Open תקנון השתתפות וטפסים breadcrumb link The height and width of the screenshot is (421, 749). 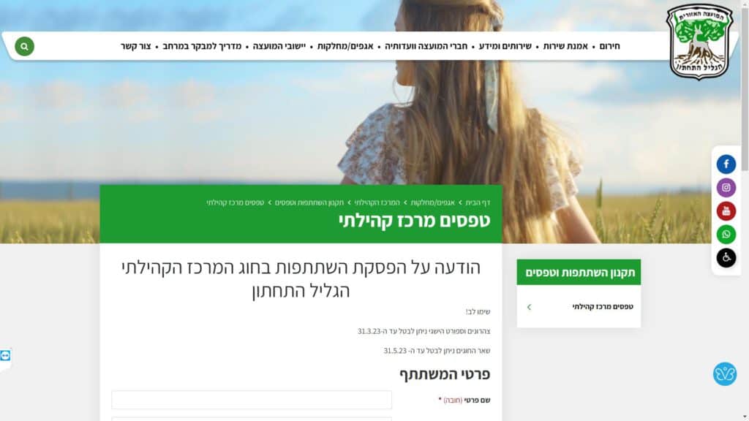tap(309, 202)
